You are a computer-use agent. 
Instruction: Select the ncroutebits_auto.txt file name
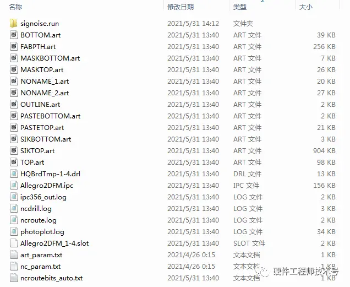51,278
